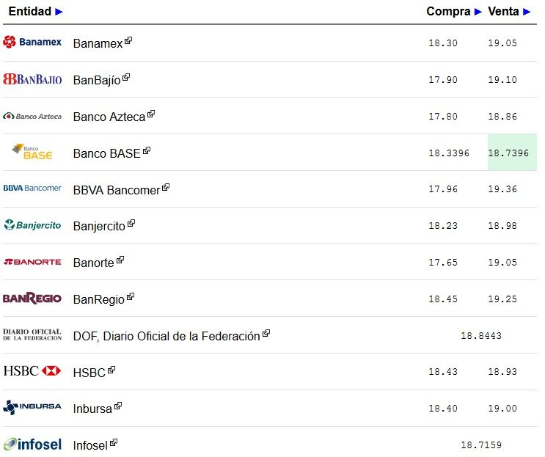Select Banco BASE compra value 18.3396
545x457 pixels.
449,153
